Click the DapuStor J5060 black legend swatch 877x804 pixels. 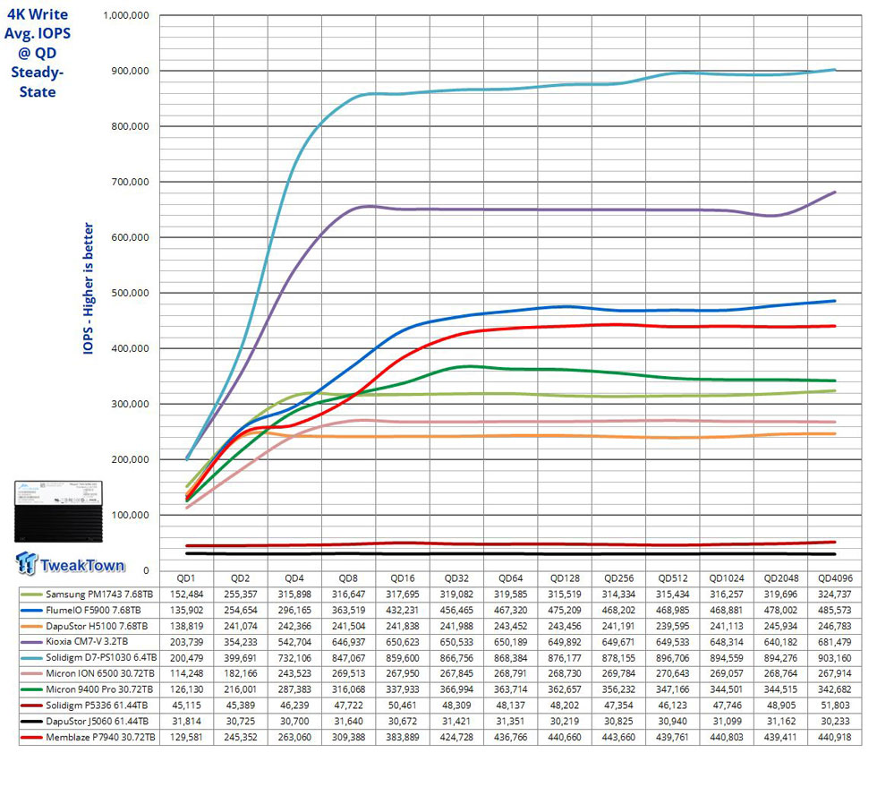pyautogui.click(x=31, y=722)
